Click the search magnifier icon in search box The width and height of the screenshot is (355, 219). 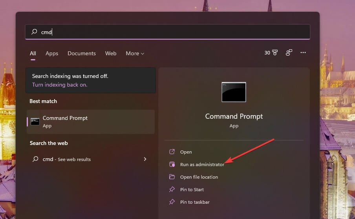coord(34,32)
